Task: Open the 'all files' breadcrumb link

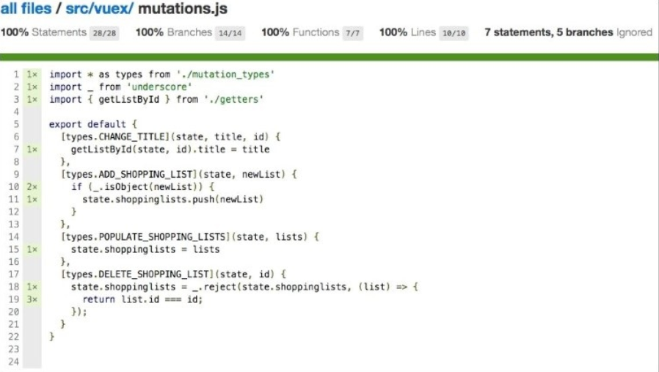Action: click(x=25, y=10)
